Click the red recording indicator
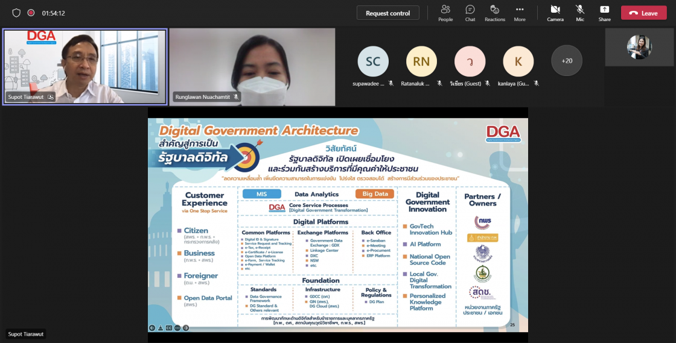Image resolution: width=676 pixels, height=343 pixels. pyautogui.click(x=31, y=13)
